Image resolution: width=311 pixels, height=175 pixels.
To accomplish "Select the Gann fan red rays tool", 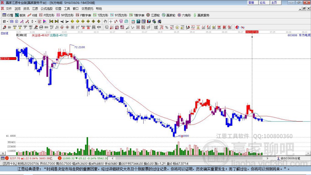I will click(x=112, y=28).
